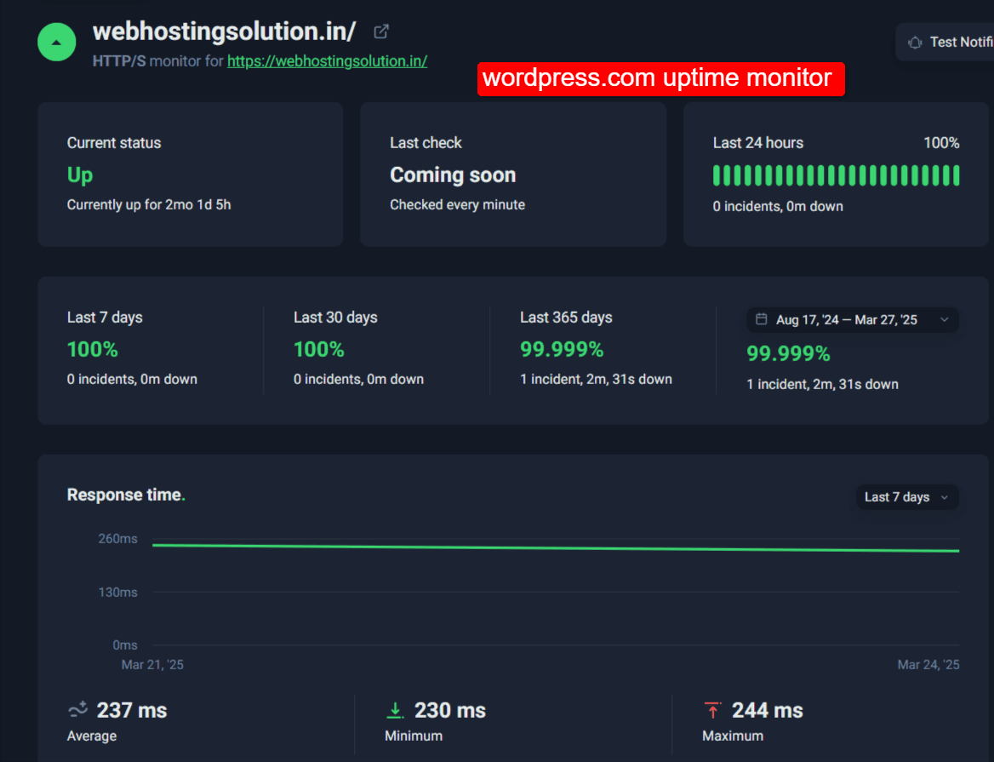Click the bell icon in Test Notification
This screenshot has height=762, width=994.
tap(915, 43)
